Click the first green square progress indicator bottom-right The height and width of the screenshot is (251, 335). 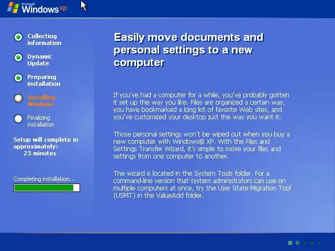coord(290,243)
